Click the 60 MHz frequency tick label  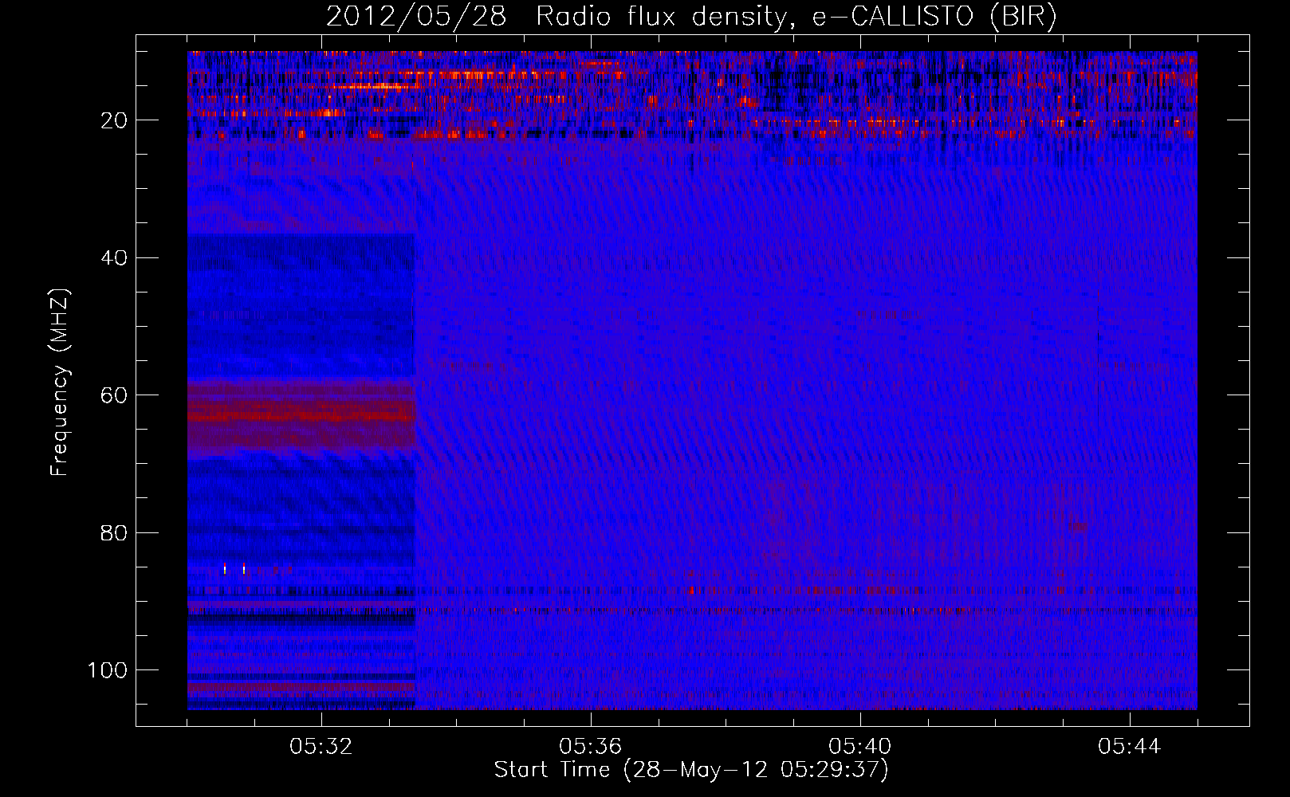(x=114, y=395)
